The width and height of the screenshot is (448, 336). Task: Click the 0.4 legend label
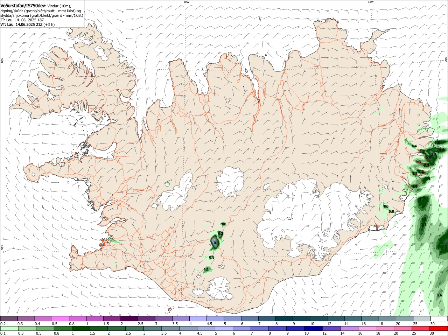tap(37, 324)
